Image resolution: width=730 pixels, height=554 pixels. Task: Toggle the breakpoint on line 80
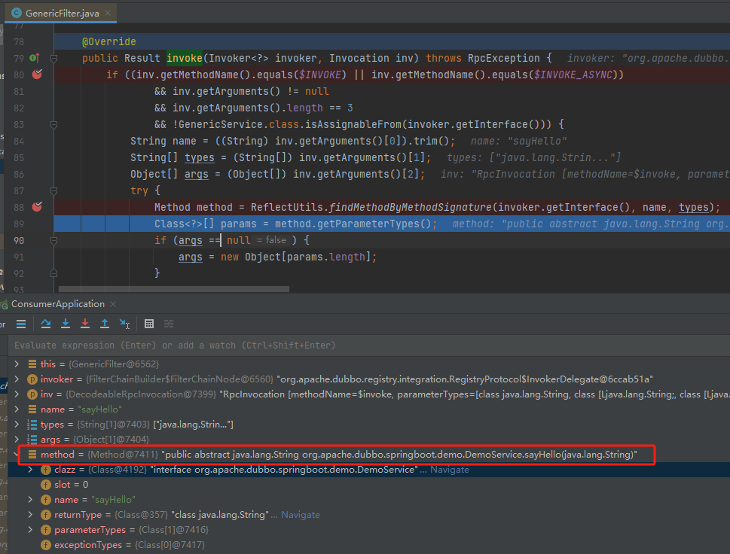[x=37, y=75]
